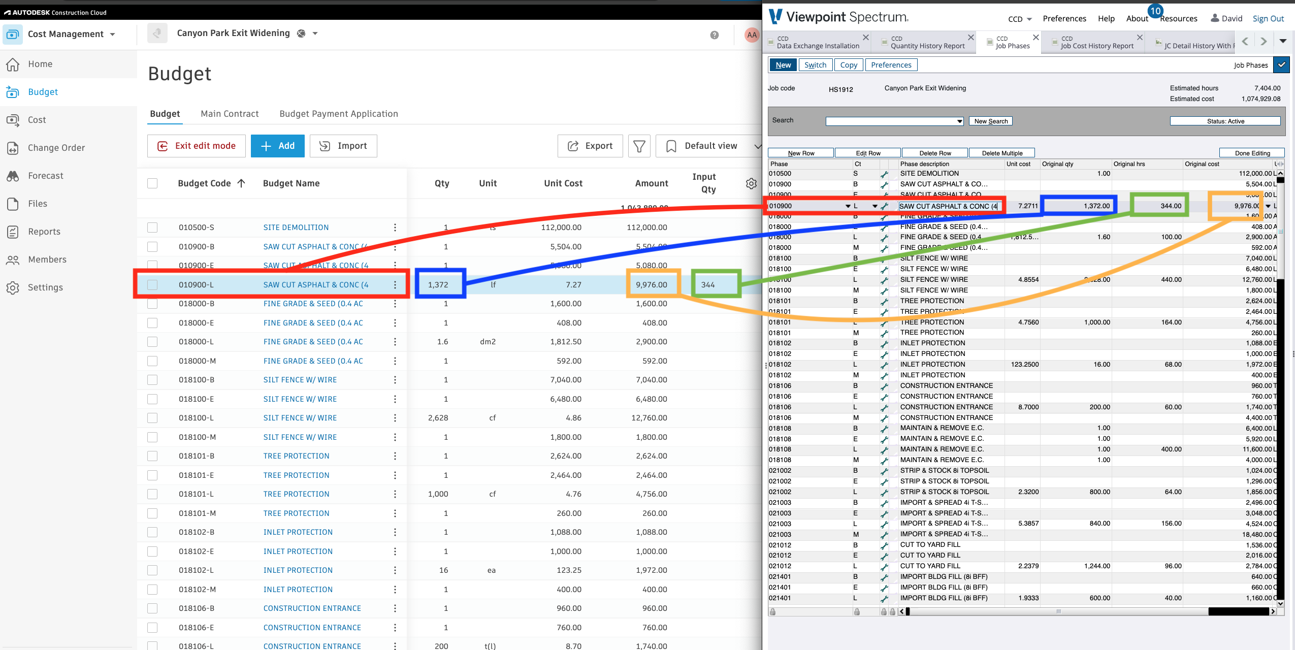Check the 018102-L row checkbox
The image size is (1295, 650).
[152, 570]
